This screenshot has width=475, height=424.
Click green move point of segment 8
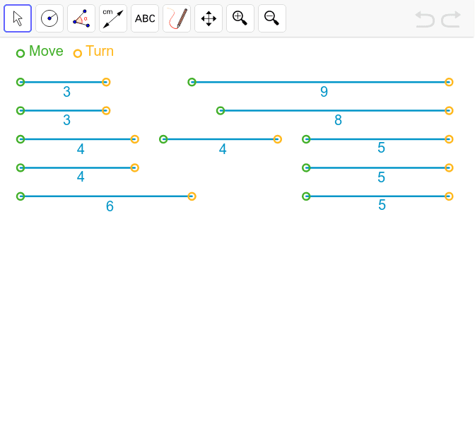pos(221,110)
